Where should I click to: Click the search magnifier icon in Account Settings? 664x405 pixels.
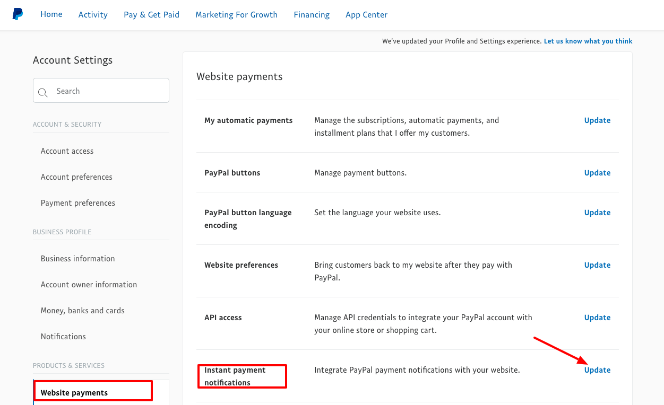tap(43, 92)
